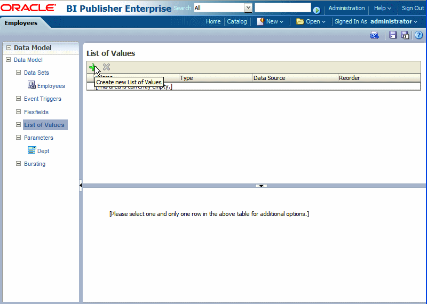This screenshot has width=427, height=304.
Task: Select List of Values in the tree
Action: 44,125
